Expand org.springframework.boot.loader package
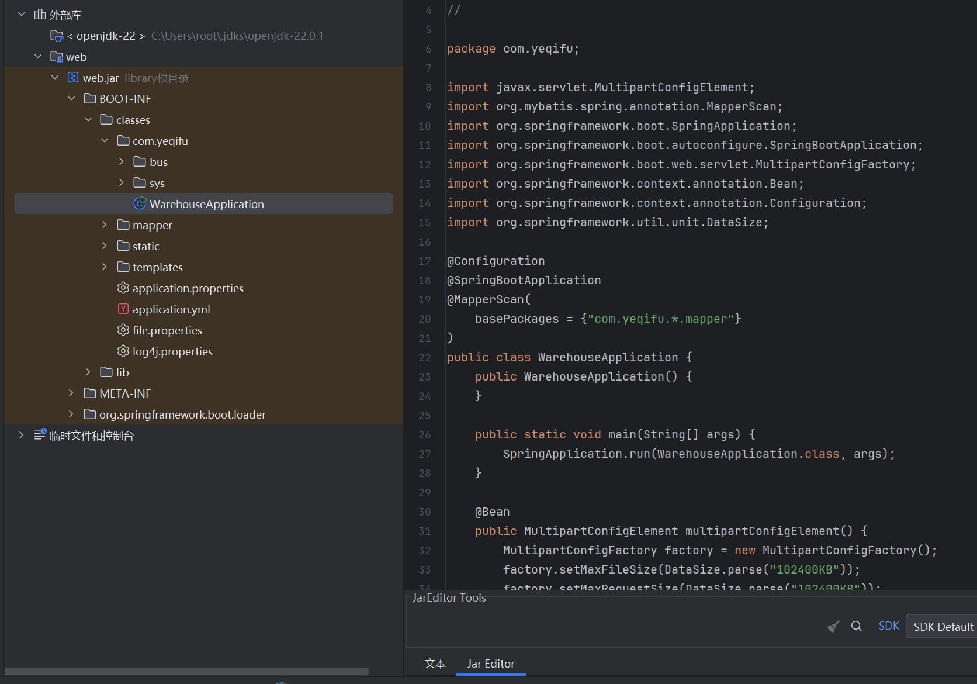This screenshot has width=977, height=684. [71, 414]
